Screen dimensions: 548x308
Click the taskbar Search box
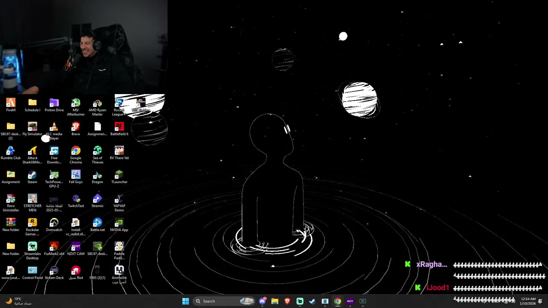coord(224,301)
